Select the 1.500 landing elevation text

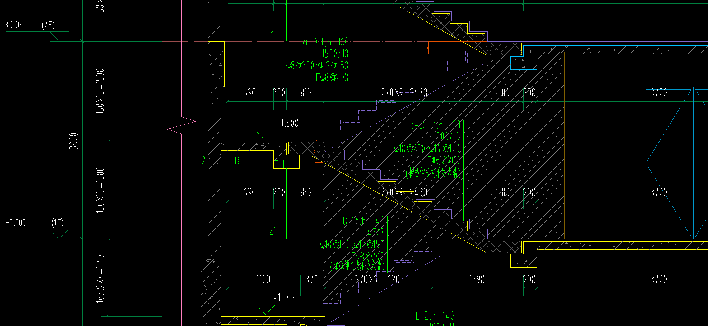point(289,123)
